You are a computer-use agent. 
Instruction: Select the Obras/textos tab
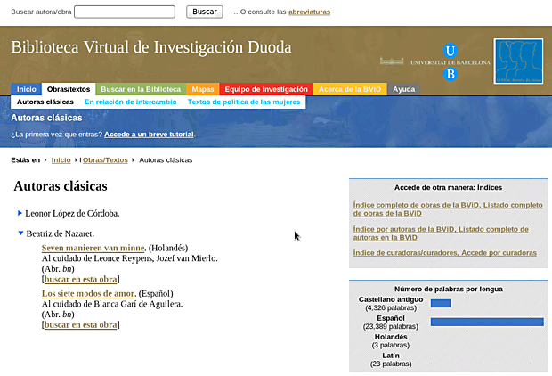[69, 89]
